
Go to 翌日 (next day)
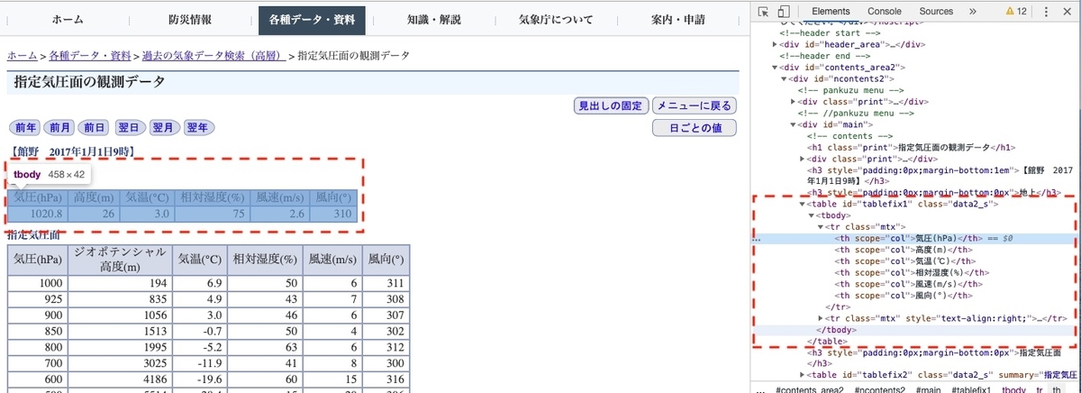pos(132,128)
